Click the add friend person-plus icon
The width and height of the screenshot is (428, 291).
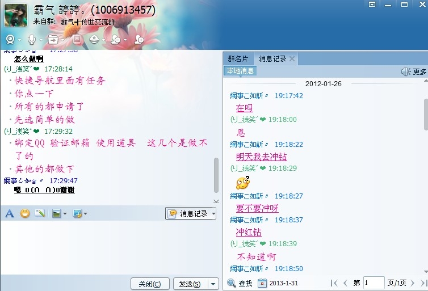(x=139, y=40)
